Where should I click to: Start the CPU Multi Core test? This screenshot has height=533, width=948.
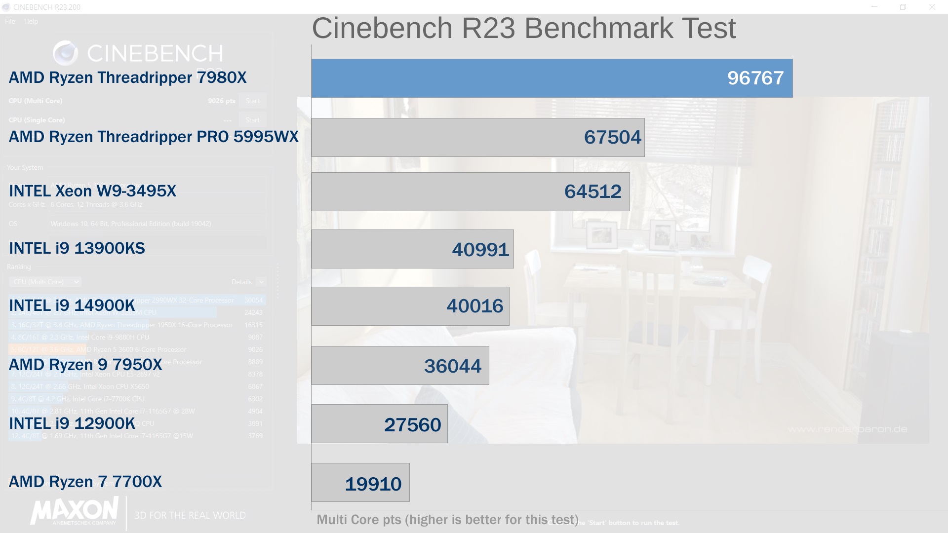click(252, 101)
